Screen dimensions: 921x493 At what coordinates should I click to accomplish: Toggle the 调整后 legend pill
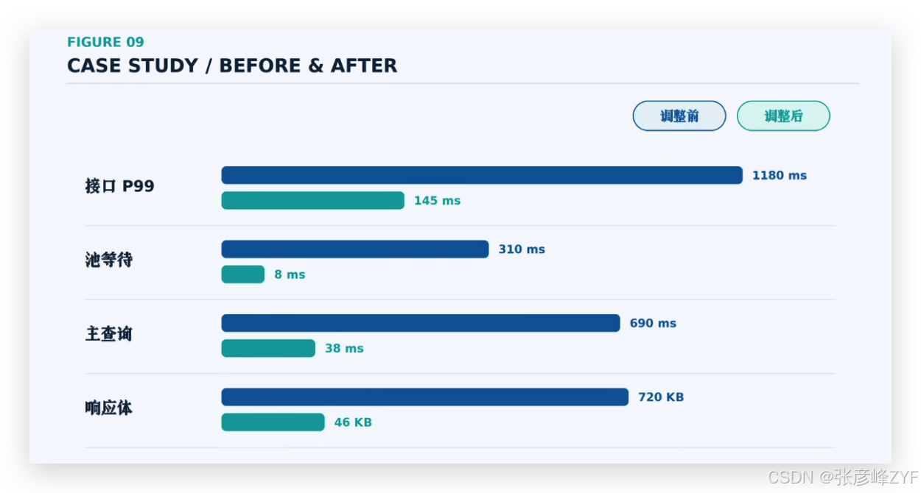[783, 116]
